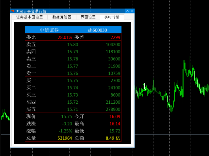
Task: Open the 证券基本面设置 tab
Action: pyautogui.click(x=30, y=17)
